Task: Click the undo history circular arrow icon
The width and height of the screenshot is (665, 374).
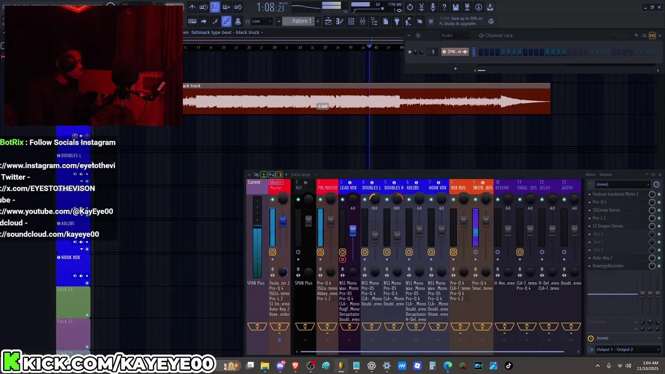Action: point(410,7)
